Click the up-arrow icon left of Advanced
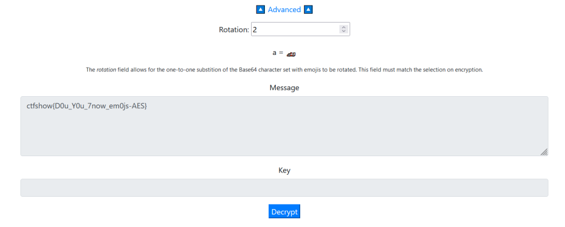Image resolution: width=565 pixels, height=227 pixels. (x=261, y=9)
